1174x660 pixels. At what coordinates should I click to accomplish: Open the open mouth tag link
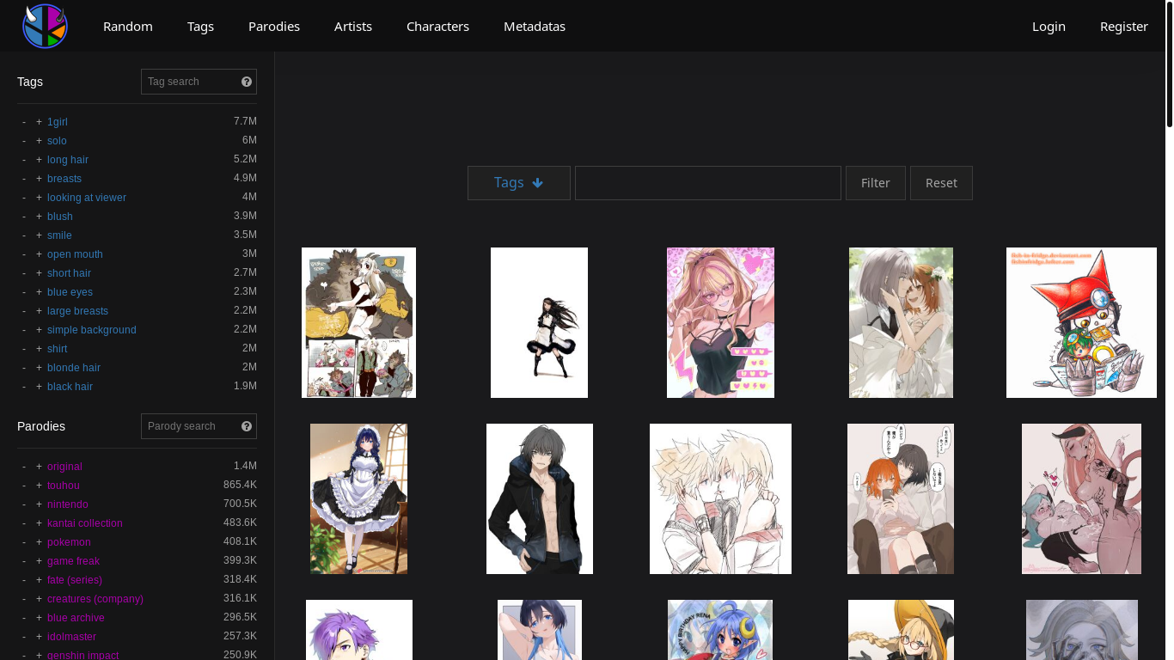[x=75, y=254]
